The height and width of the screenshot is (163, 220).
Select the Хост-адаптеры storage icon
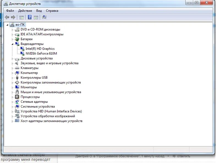coord(17,121)
